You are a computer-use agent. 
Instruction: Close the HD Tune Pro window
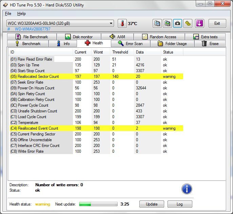222,4
